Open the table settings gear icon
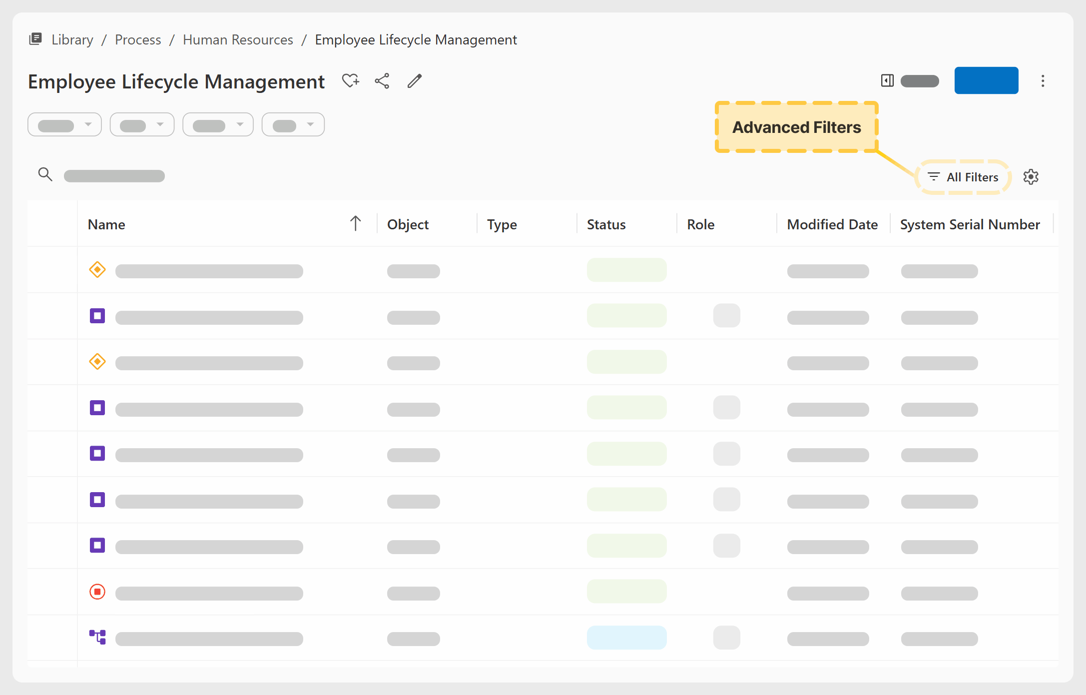 pyautogui.click(x=1031, y=177)
